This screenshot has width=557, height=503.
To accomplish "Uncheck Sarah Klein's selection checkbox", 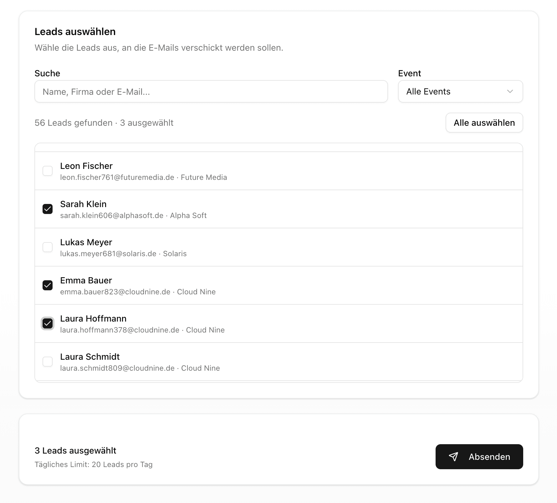I will [48, 209].
